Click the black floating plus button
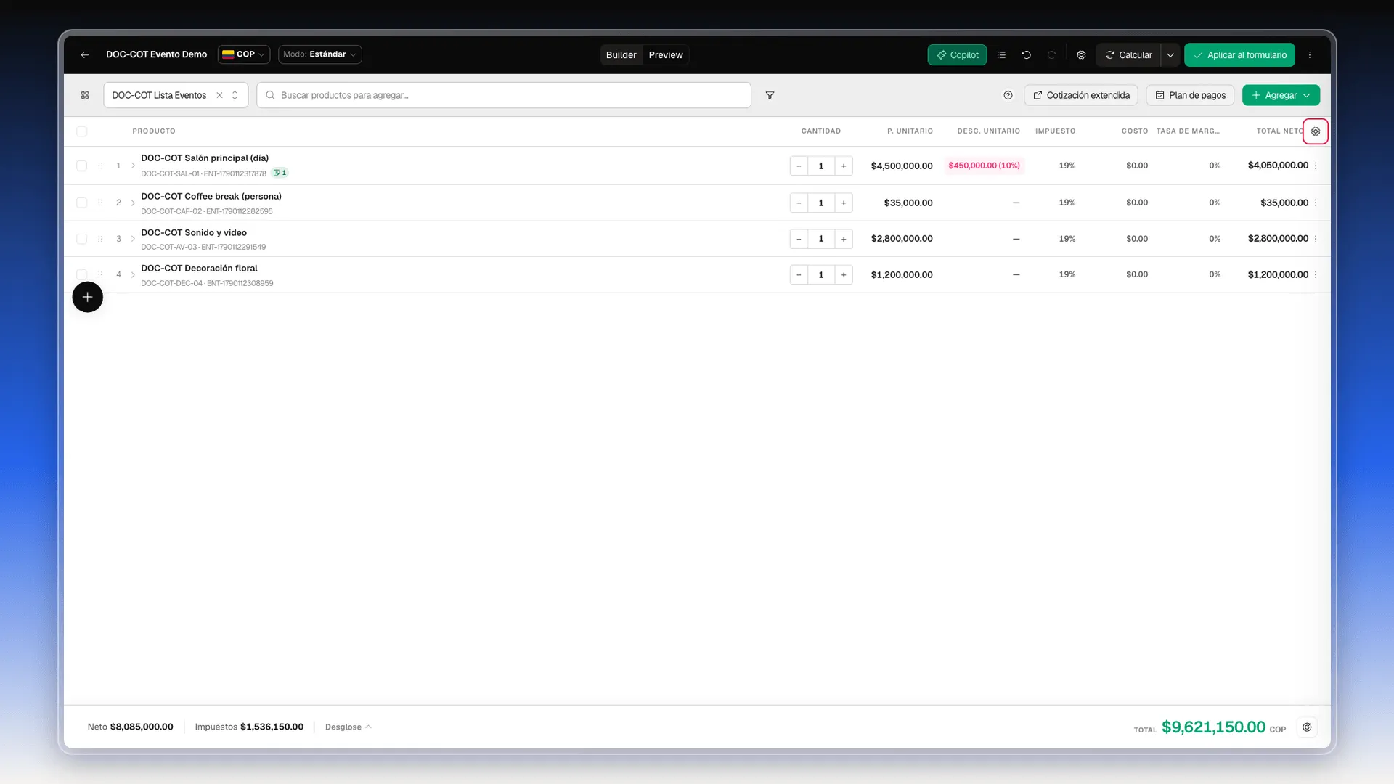 point(87,297)
